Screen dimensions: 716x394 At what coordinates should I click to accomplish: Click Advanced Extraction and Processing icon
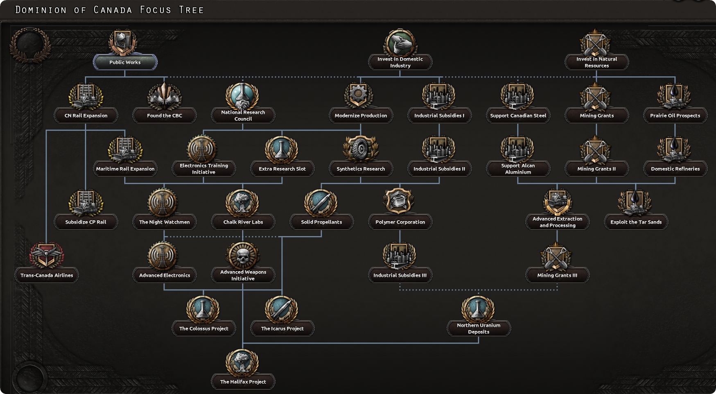pos(557,202)
